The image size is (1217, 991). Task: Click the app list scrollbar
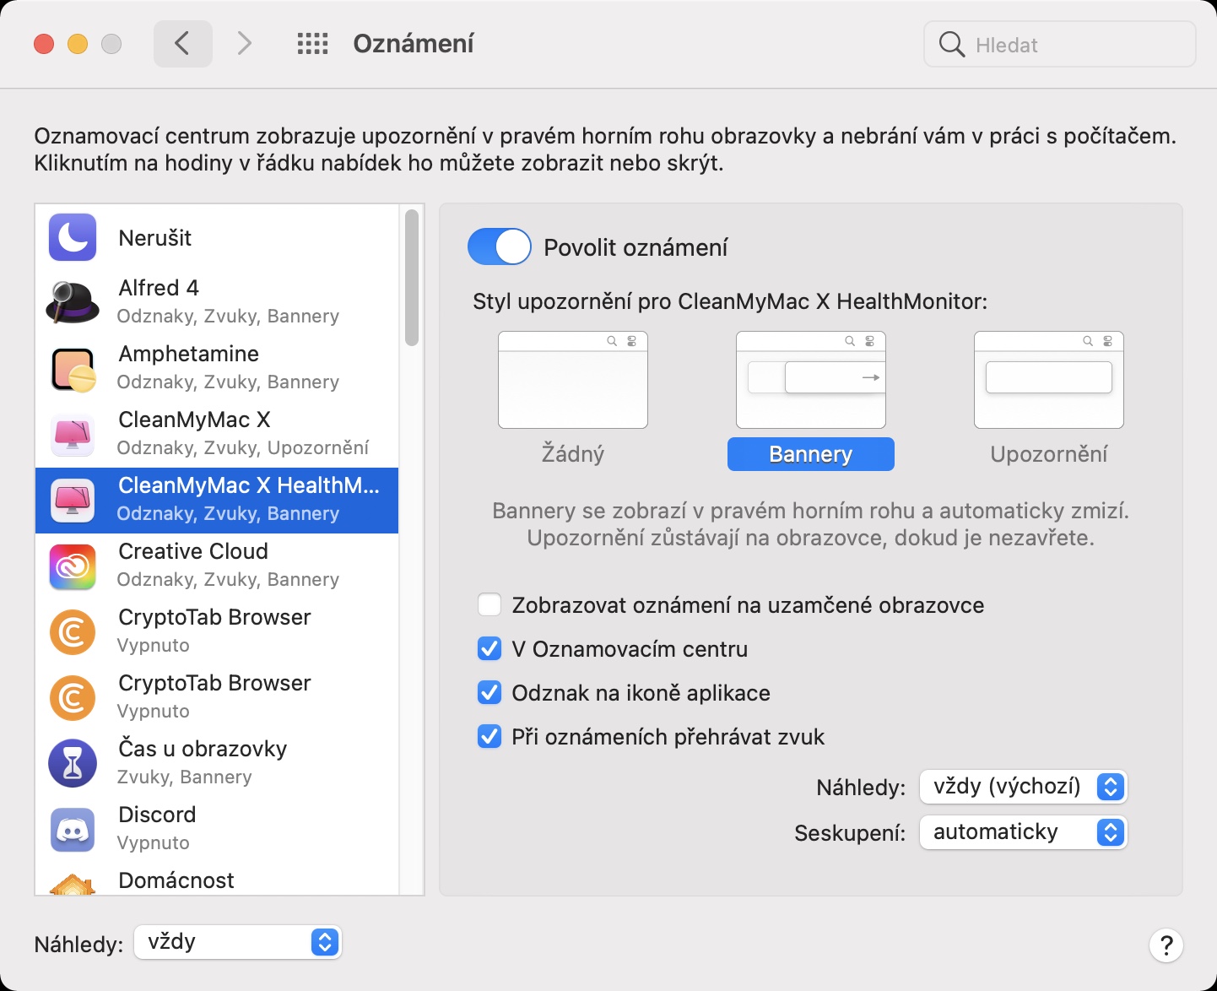[x=412, y=279]
